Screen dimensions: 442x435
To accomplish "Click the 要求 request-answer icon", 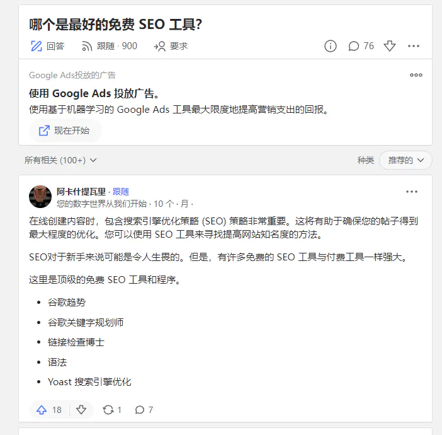I will [x=160, y=46].
